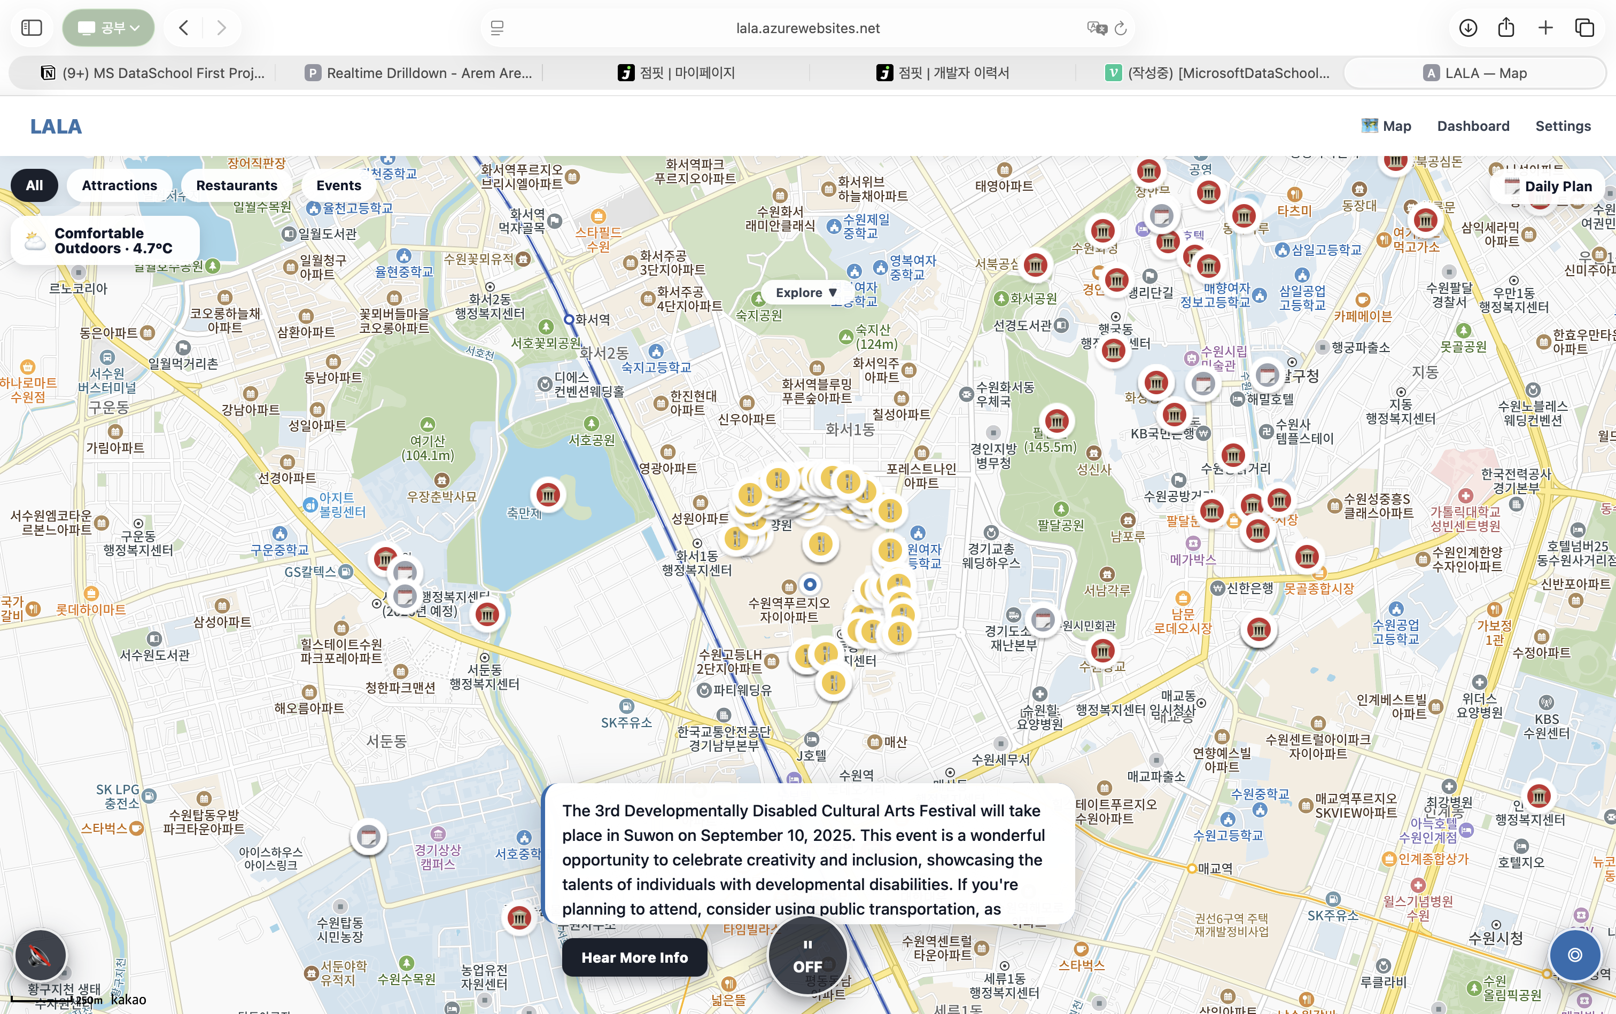Image resolution: width=1616 pixels, height=1014 pixels.
Task: Show the tab overview icon
Action: (x=1584, y=27)
